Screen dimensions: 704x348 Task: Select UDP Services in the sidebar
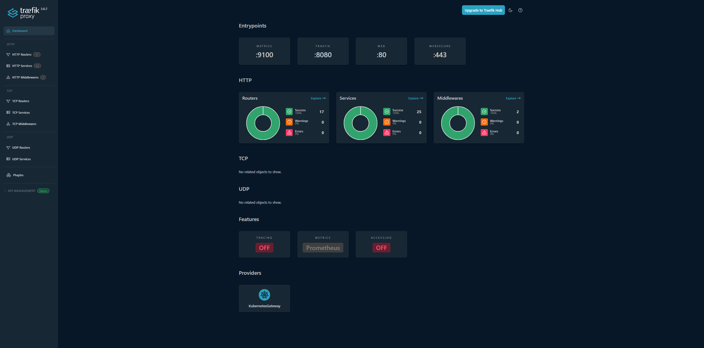point(21,159)
